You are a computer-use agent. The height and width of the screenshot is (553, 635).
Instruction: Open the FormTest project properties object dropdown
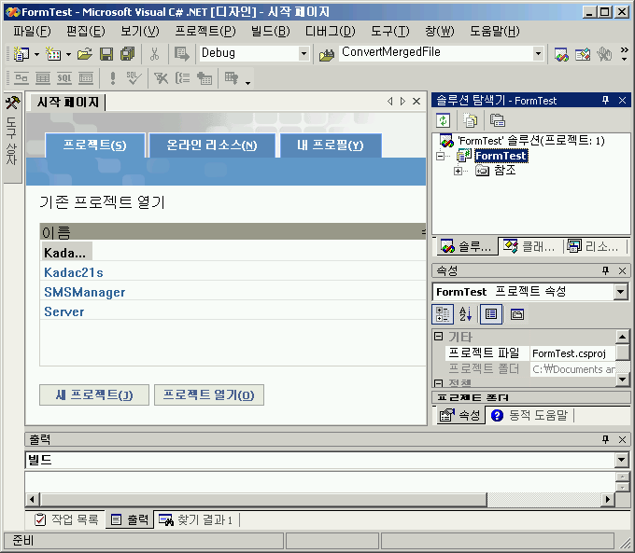click(x=620, y=292)
